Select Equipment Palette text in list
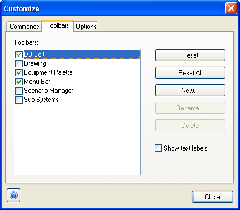This screenshot has width=240, height=210. tap(48, 72)
